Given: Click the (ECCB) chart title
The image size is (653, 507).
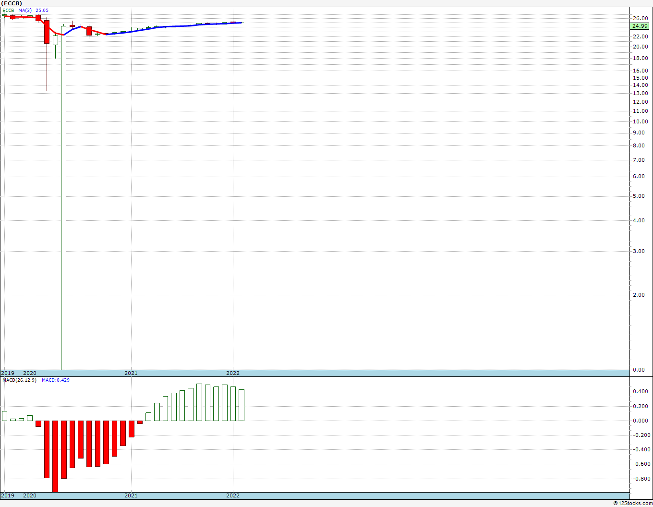Looking at the screenshot, I should [12, 3].
